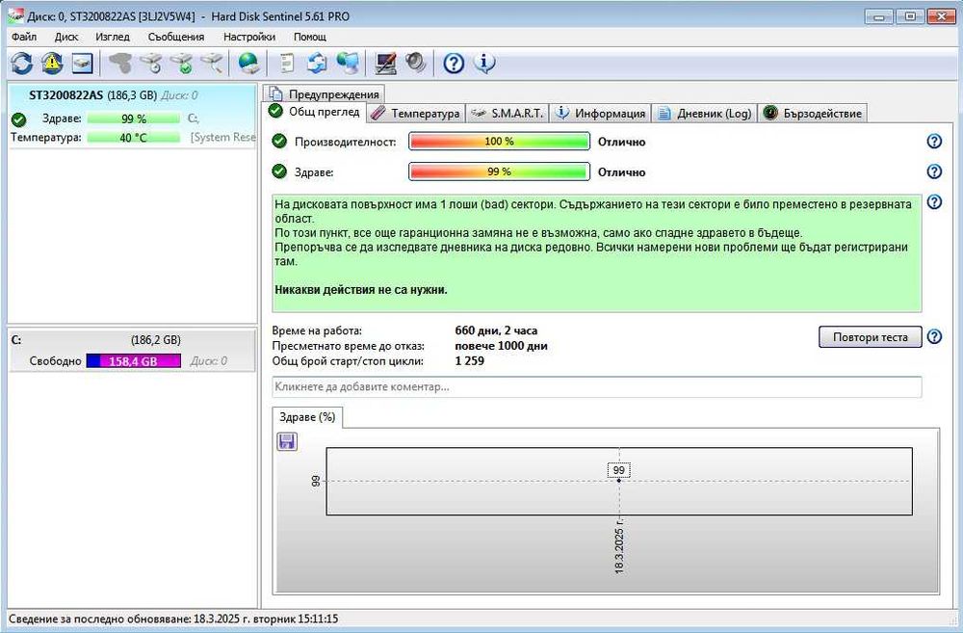Click help icon next to Повтори теста

[x=934, y=337]
